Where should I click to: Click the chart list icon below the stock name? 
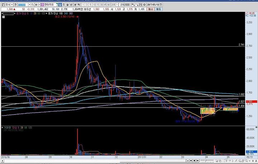pos(4,17)
